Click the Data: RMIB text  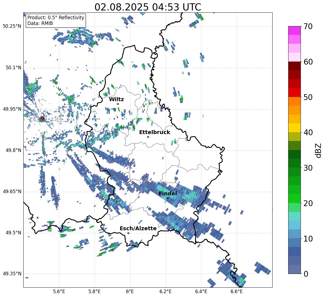40,23
